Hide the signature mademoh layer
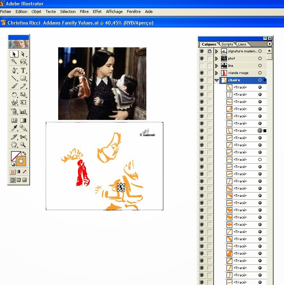This screenshot has height=285, width=284. pos(202,51)
